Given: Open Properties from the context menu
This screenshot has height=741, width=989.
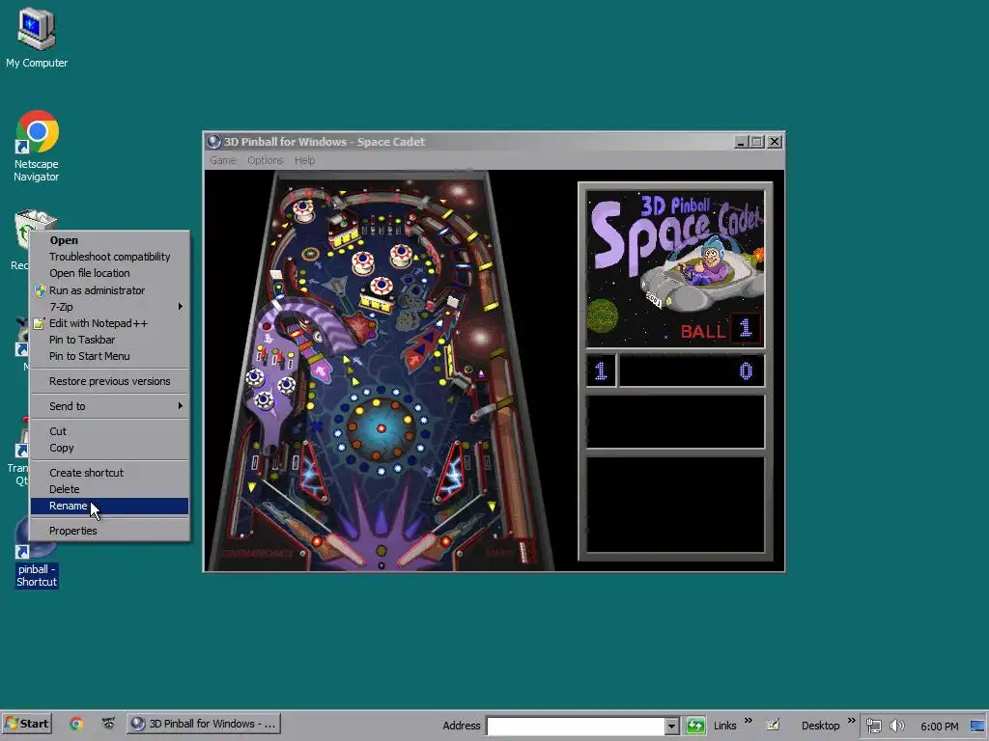Looking at the screenshot, I should pyautogui.click(x=109, y=531).
